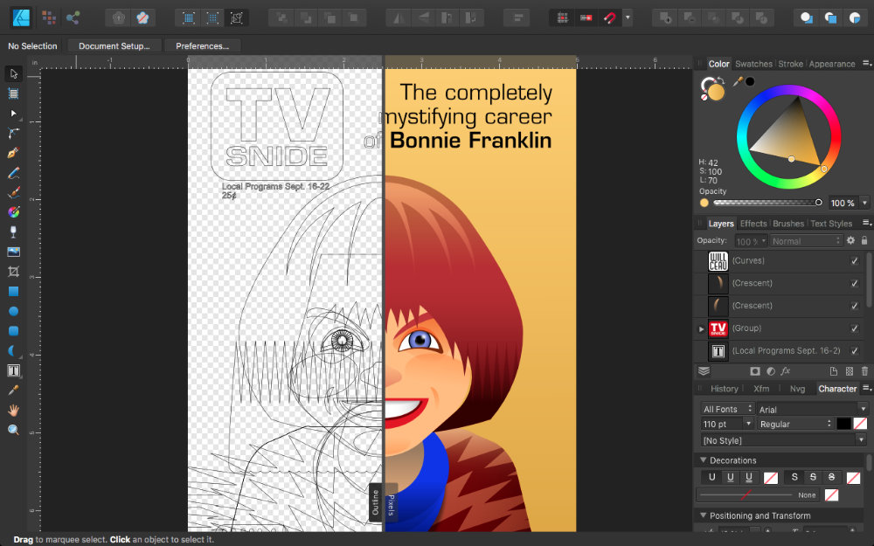Viewport: 874px width, 546px height.
Task: Hide the TV Snide Group layer
Action: pos(854,328)
